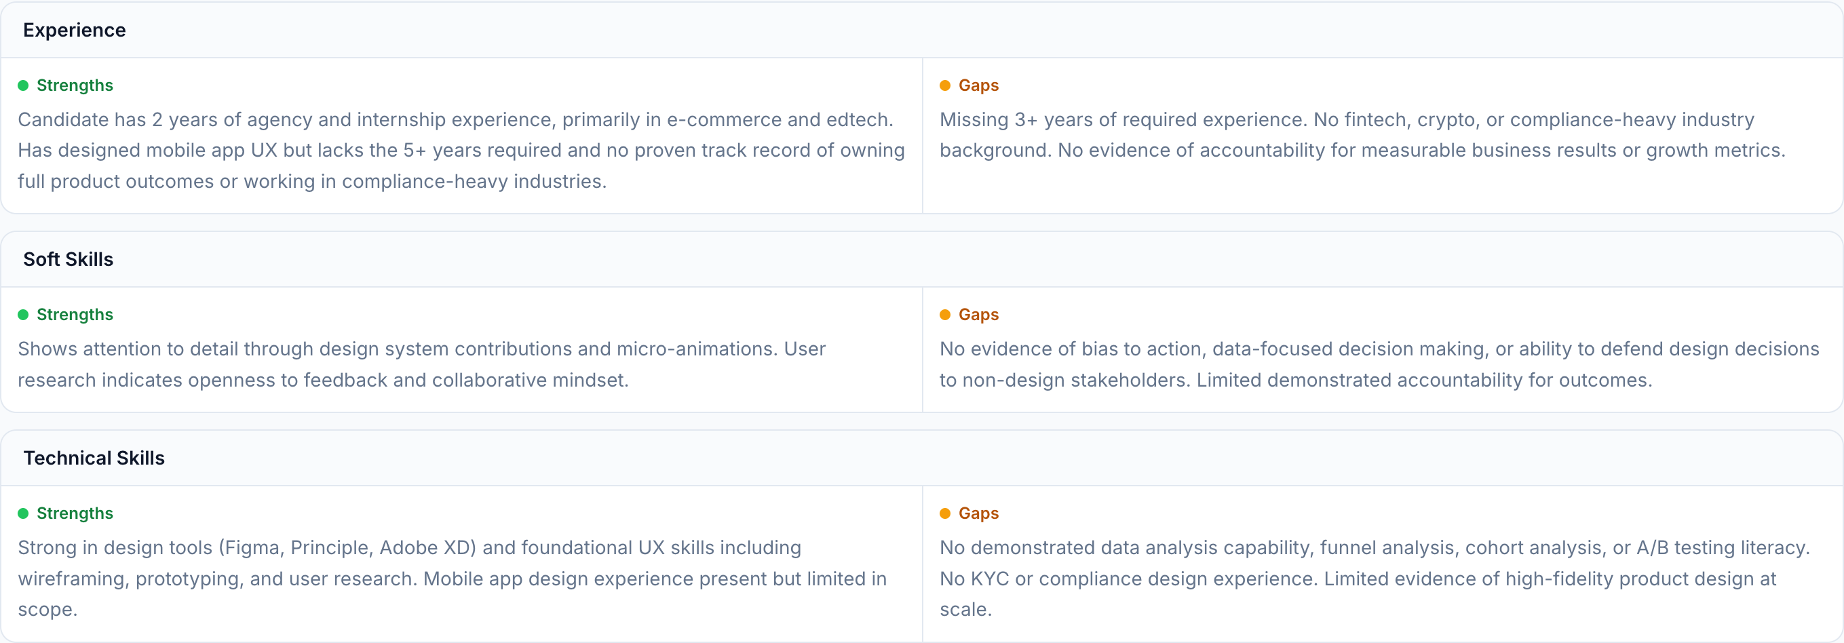
Task: Click the orange dot beside Experience Gaps
Action: (x=945, y=86)
